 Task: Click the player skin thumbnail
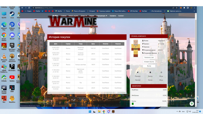(135, 48)
